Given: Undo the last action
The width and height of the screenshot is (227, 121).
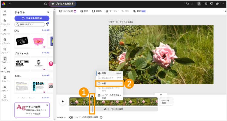Looking at the screenshot, I should 187,4.
